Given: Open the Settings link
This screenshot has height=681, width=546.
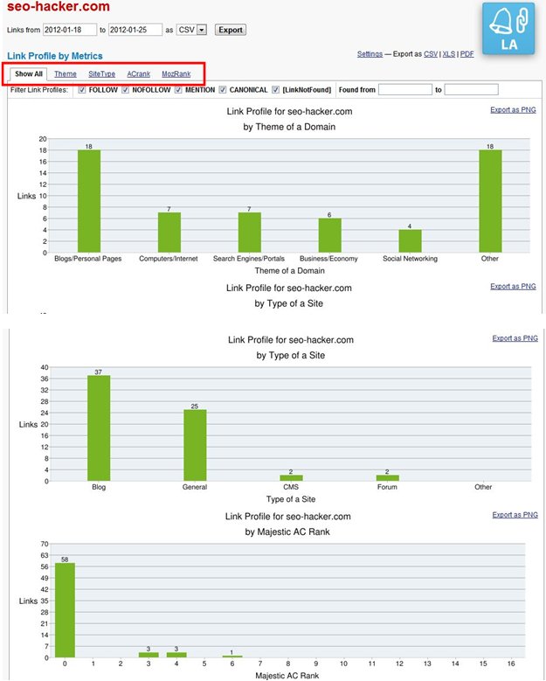Looking at the screenshot, I should (370, 54).
